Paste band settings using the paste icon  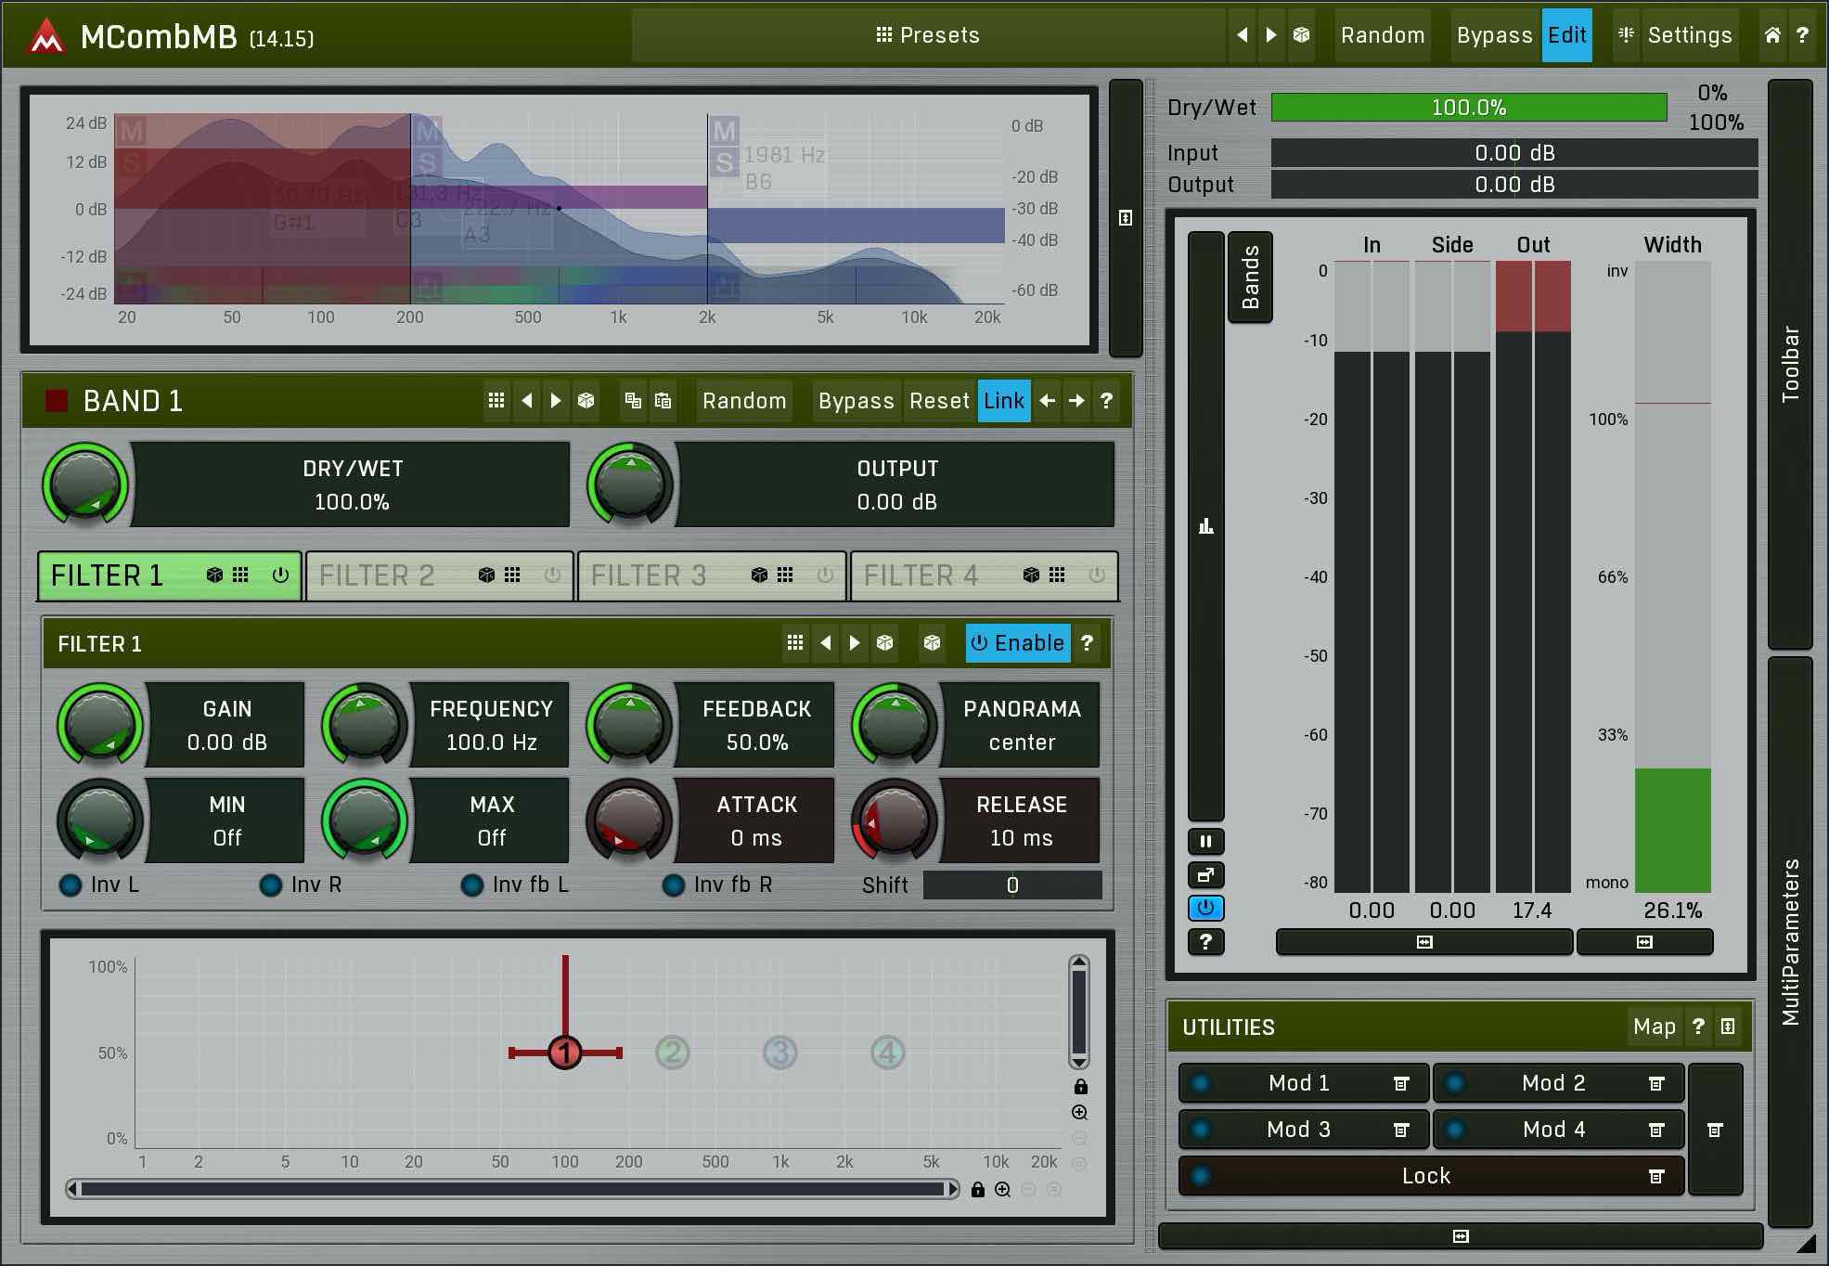[x=663, y=401]
